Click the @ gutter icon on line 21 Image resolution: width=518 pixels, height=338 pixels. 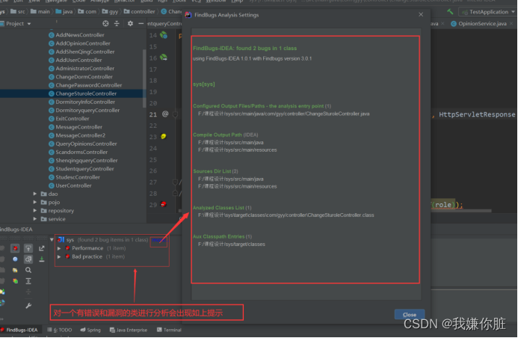pos(165,114)
